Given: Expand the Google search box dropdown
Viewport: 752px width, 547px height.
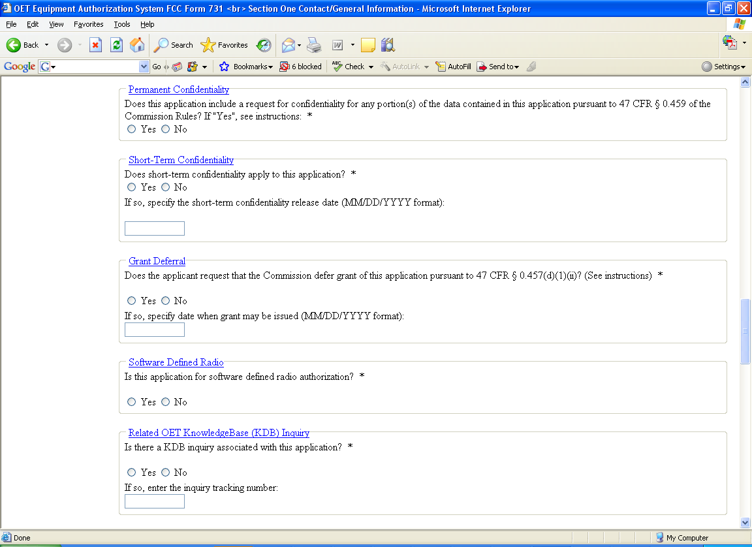Looking at the screenshot, I should click(144, 67).
